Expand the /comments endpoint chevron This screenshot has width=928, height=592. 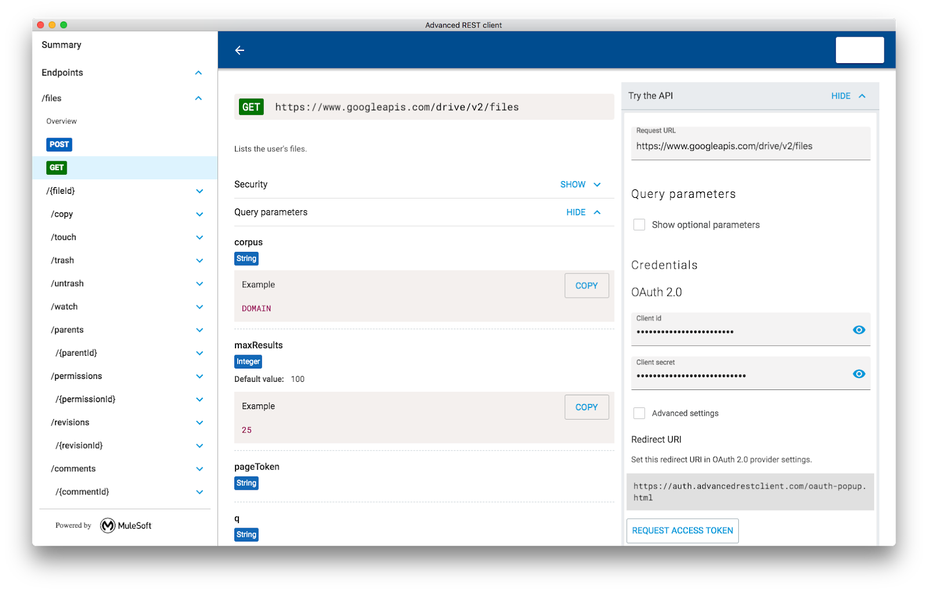(200, 469)
